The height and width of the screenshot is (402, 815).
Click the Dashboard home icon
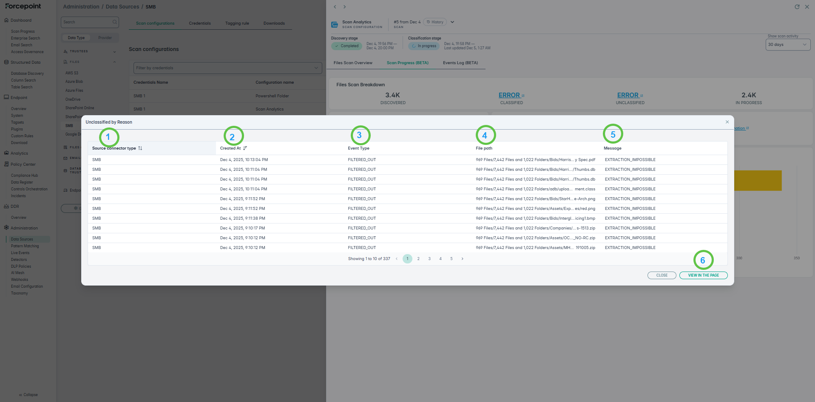point(6,20)
